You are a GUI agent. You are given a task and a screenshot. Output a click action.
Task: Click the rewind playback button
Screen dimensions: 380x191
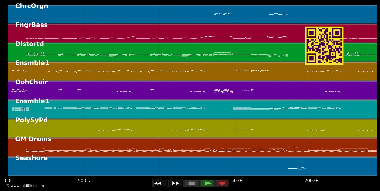tap(161, 183)
